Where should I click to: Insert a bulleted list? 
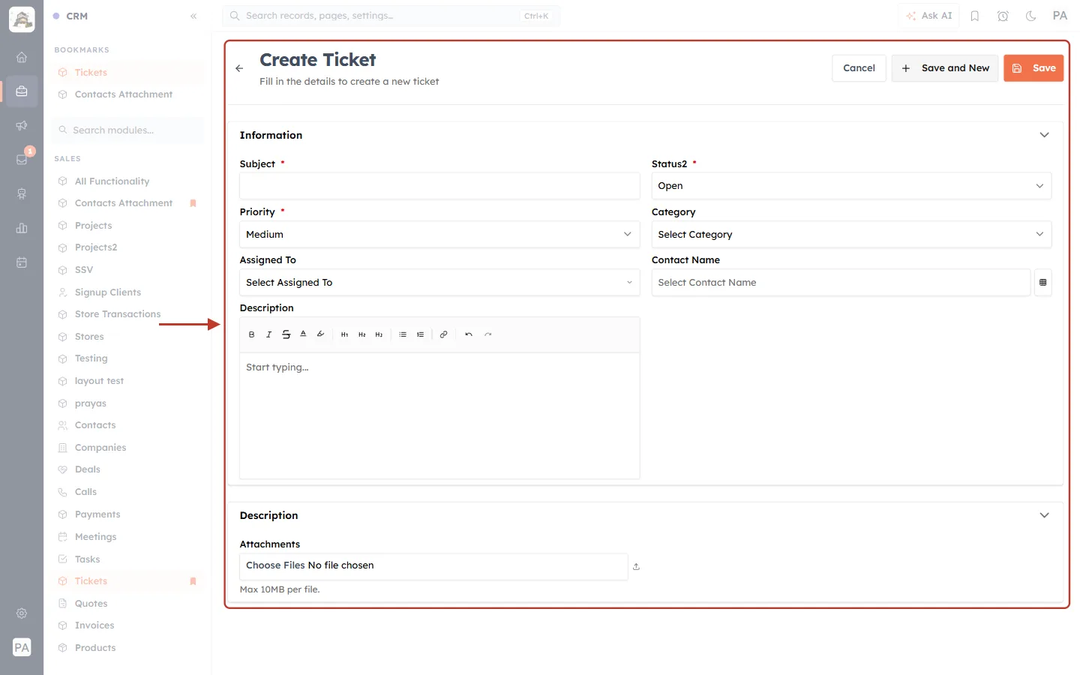pos(403,334)
